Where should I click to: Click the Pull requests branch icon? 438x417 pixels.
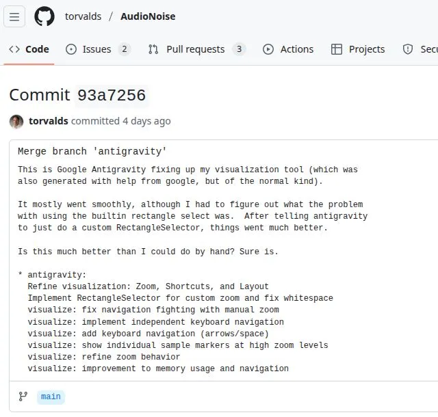pos(153,49)
